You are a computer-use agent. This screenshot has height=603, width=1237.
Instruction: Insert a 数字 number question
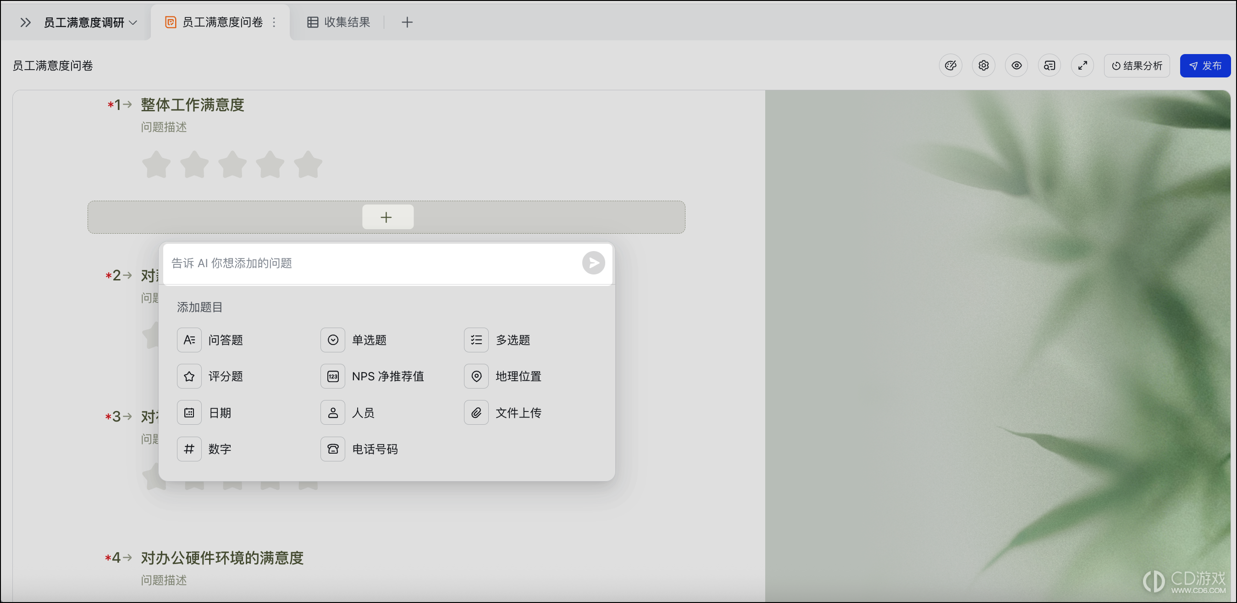click(204, 449)
